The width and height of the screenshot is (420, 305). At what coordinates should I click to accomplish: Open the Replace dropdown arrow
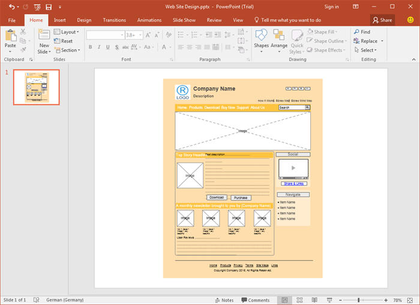[x=382, y=41]
